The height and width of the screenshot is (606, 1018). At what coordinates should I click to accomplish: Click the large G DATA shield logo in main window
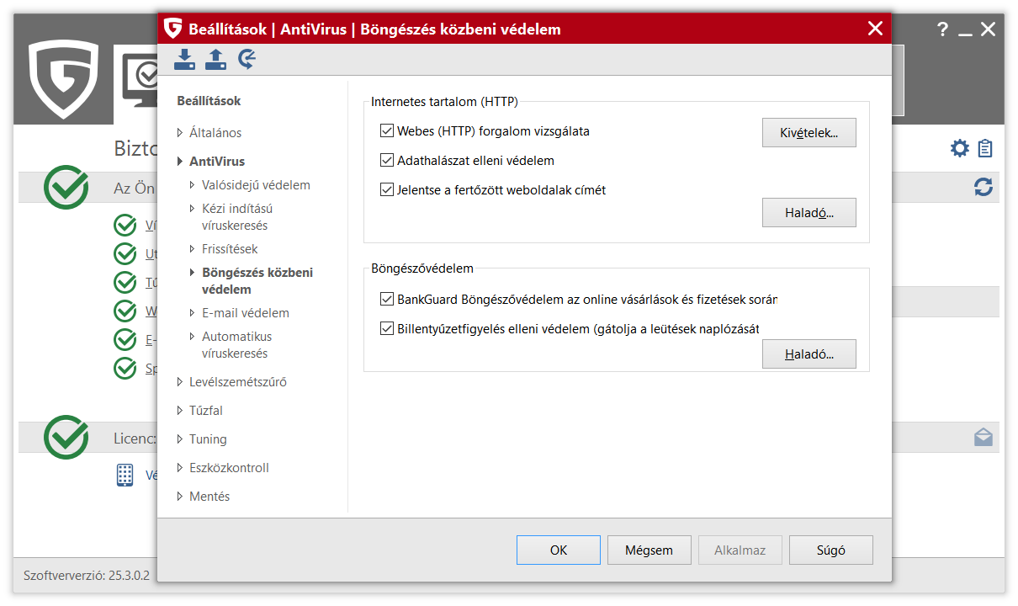point(63,79)
